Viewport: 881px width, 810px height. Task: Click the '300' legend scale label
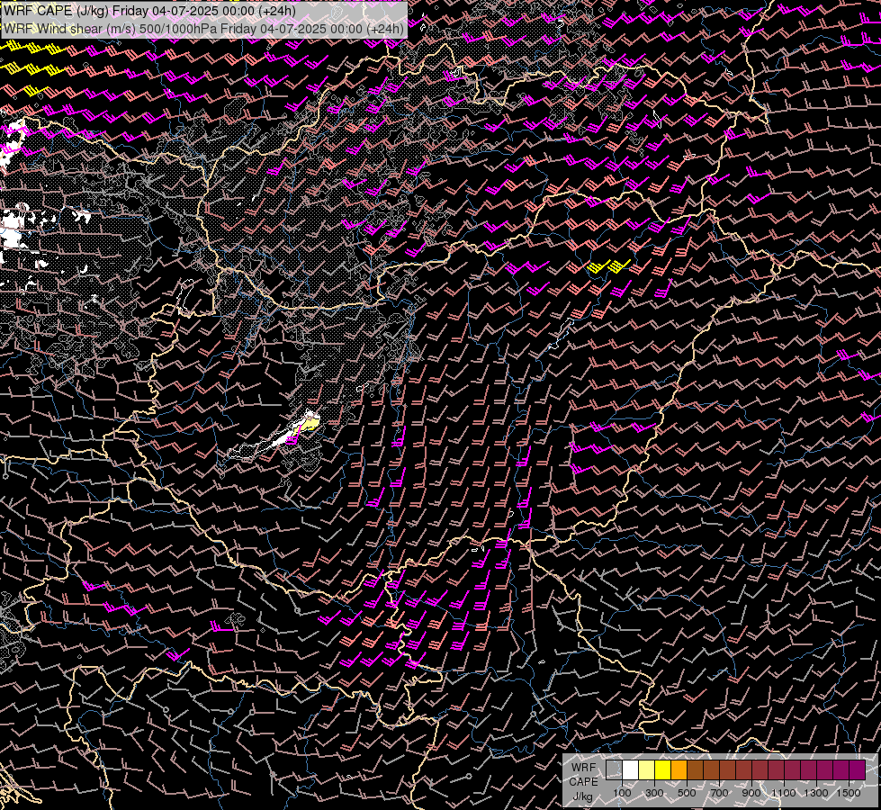[654, 793]
